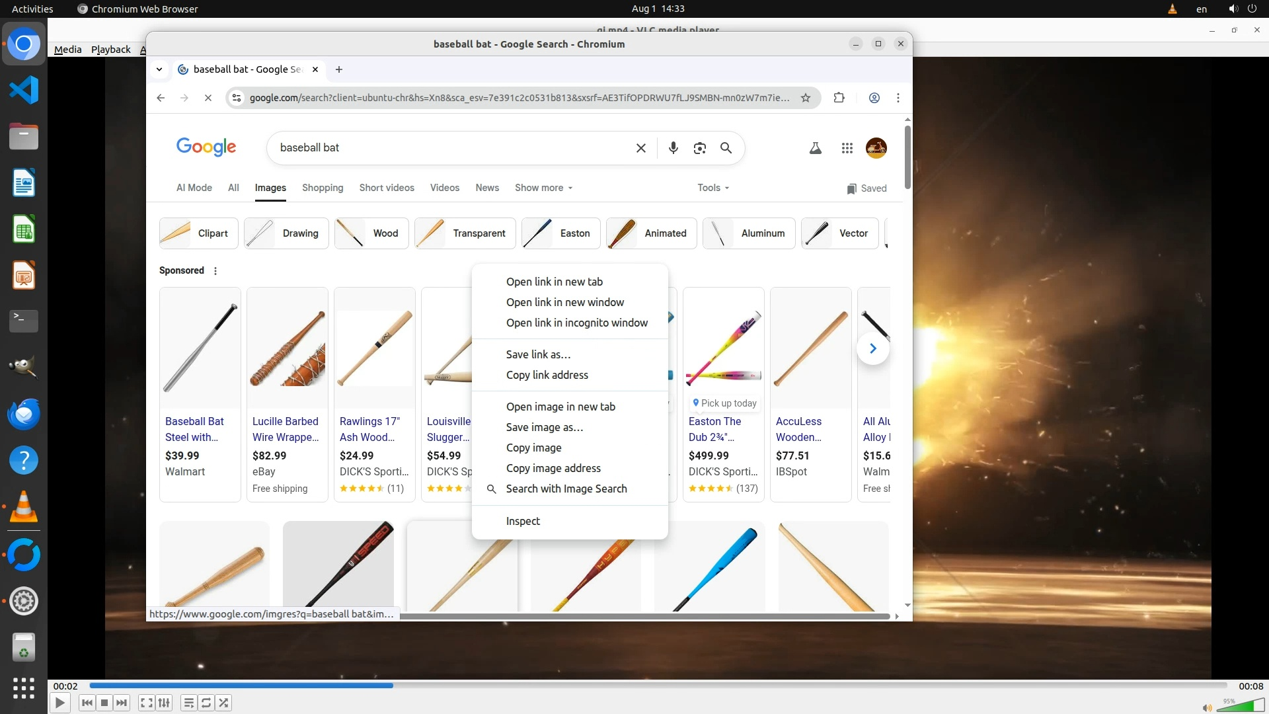The width and height of the screenshot is (1269, 714).
Task: Click the Search Labs flask icon
Action: 815,148
